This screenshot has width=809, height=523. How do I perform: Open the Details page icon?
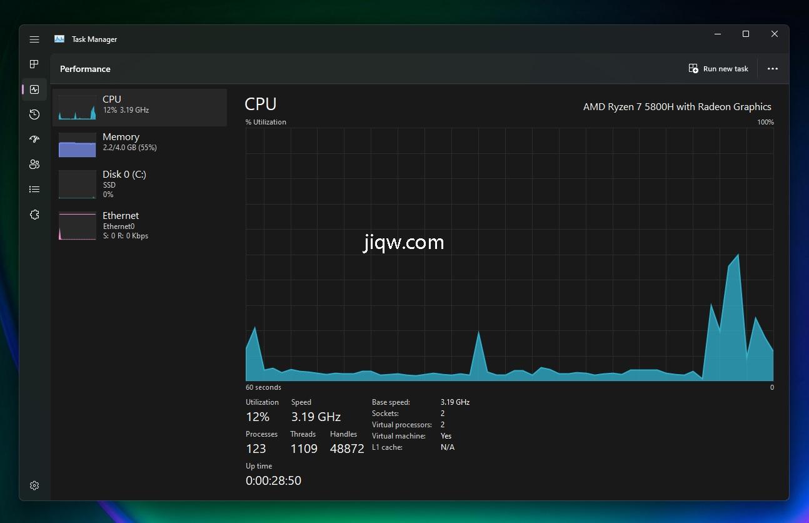click(34, 190)
